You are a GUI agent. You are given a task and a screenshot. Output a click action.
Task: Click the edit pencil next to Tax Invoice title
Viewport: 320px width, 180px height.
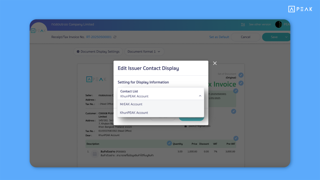[241, 83]
